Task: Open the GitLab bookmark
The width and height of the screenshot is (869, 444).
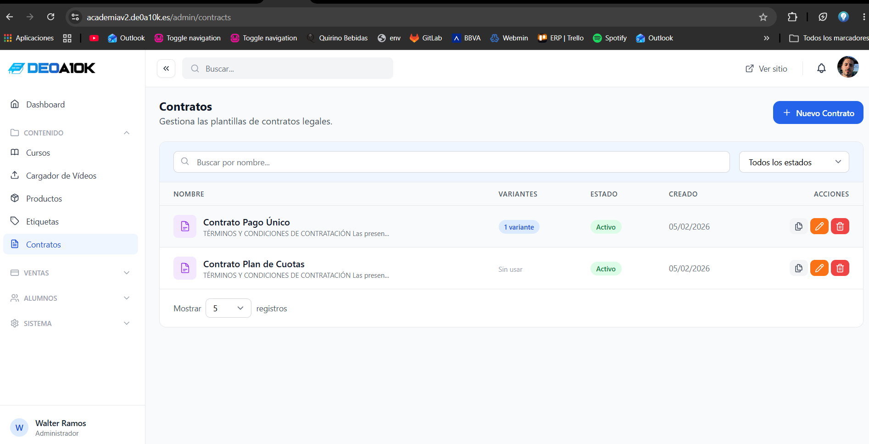Action: (x=426, y=38)
